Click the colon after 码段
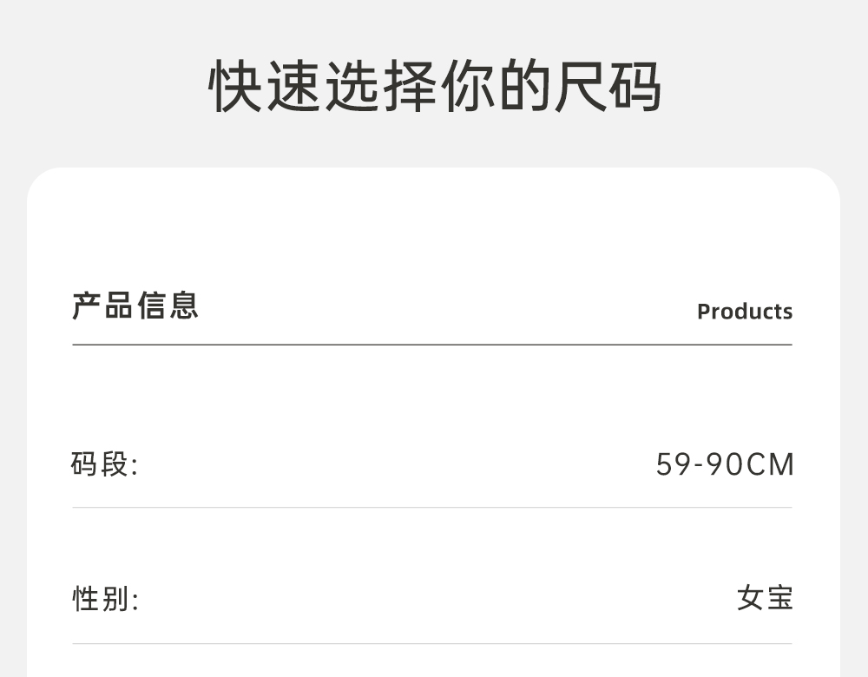The width and height of the screenshot is (868, 677). tap(134, 466)
